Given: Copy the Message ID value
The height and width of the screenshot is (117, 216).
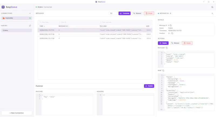Looking at the screenshot, I should (171, 25).
